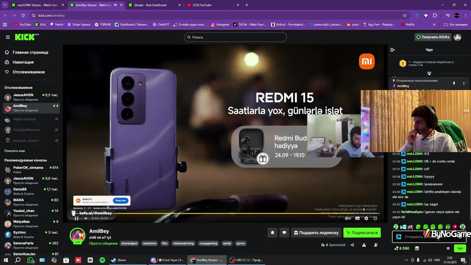Click the KICK logo
The image size is (471, 265).
(27, 37)
